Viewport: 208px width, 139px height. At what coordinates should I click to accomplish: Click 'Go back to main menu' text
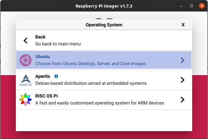58,44
